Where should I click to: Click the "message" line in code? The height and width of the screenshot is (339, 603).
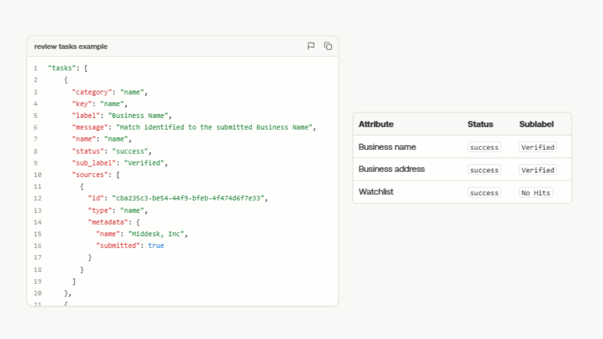point(194,127)
